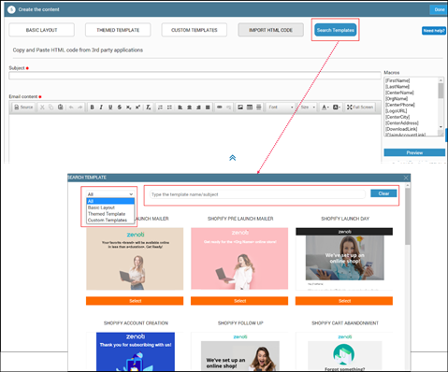
Task: Toggle Italic formatting
Action: pyautogui.click(x=101, y=107)
